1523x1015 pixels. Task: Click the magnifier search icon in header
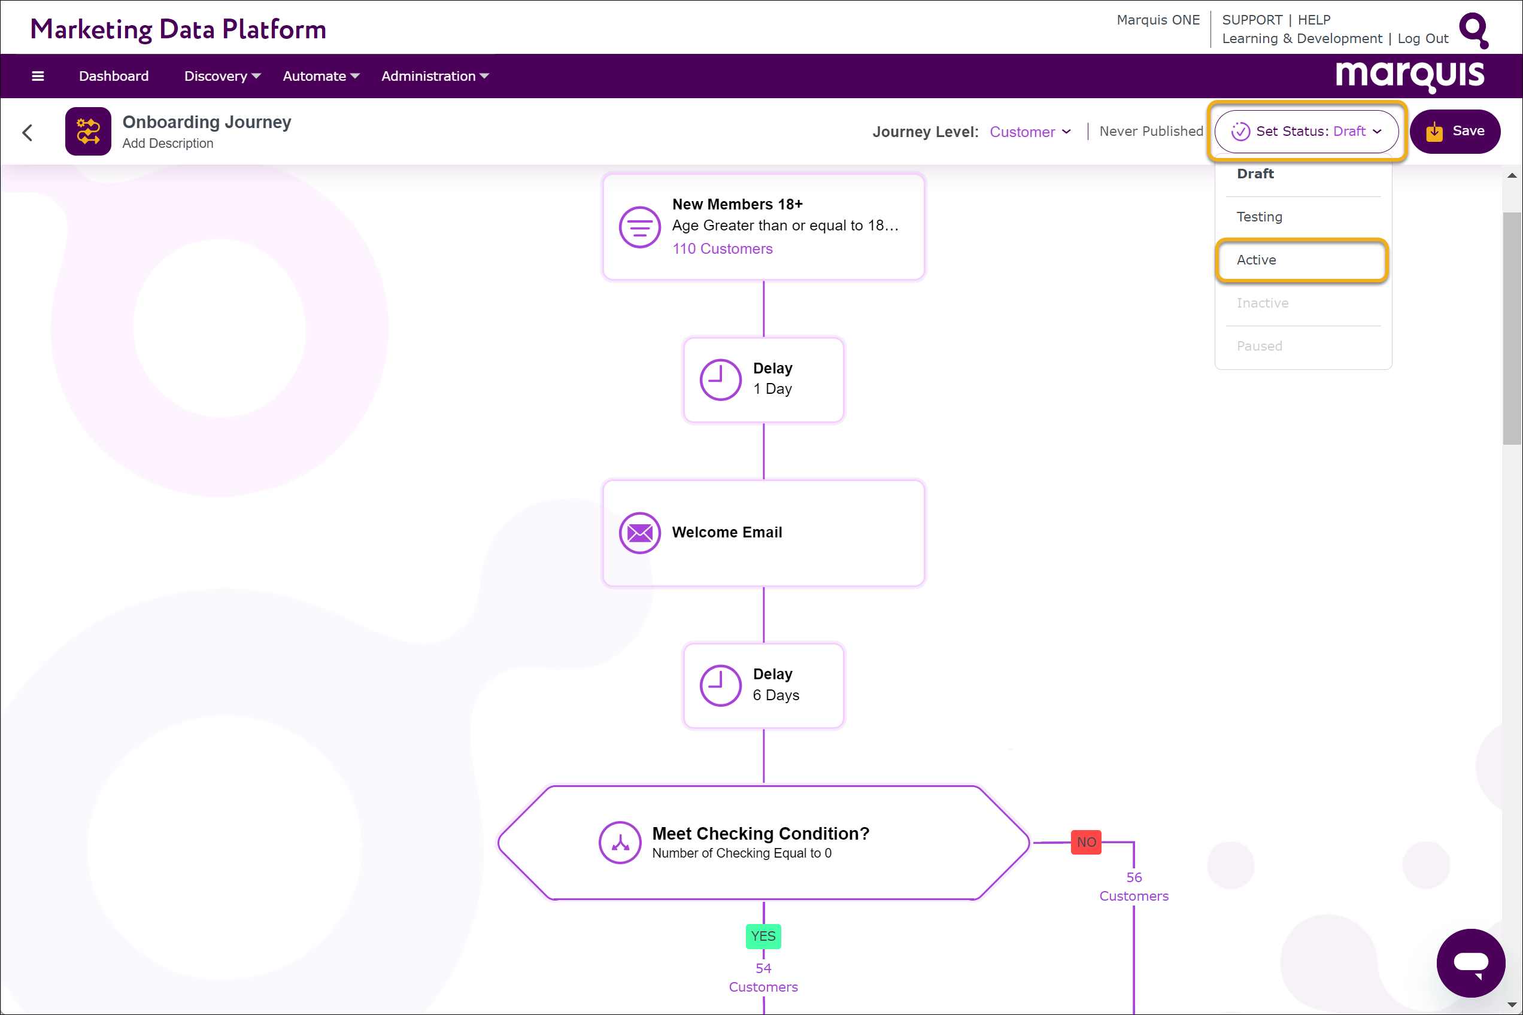point(1474,30)
